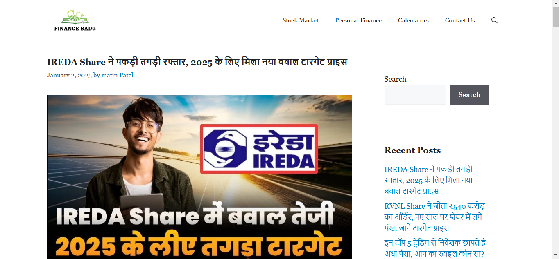Viewport: 559px width, 259px height.
Task: Focus the sidebar search input field
Action: [415, 94]
